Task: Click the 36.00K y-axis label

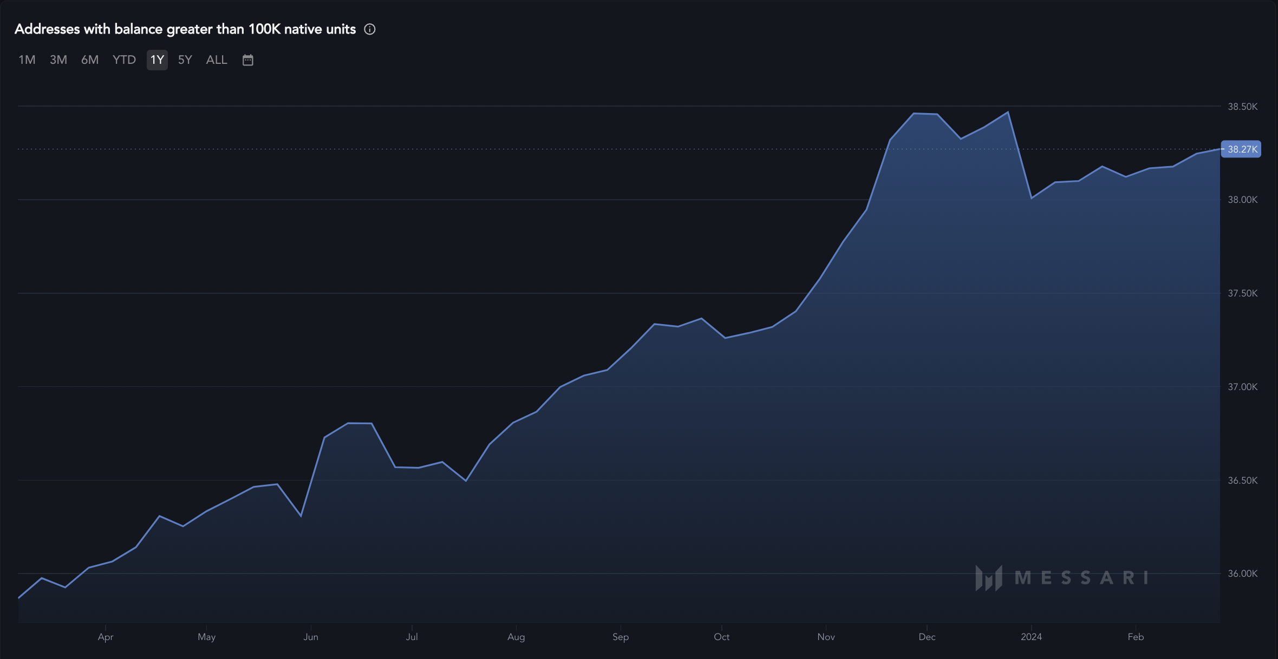Action: point(1242,574)
